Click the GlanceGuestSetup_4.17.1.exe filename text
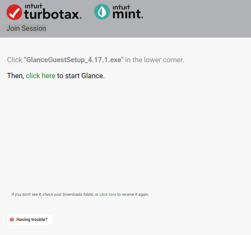The width and height of the screenshot is (251, 235). point(74,60)
